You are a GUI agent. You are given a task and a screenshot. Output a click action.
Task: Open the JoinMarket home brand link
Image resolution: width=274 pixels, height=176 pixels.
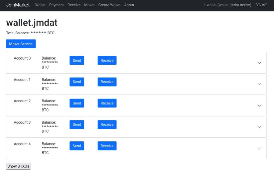18,5
